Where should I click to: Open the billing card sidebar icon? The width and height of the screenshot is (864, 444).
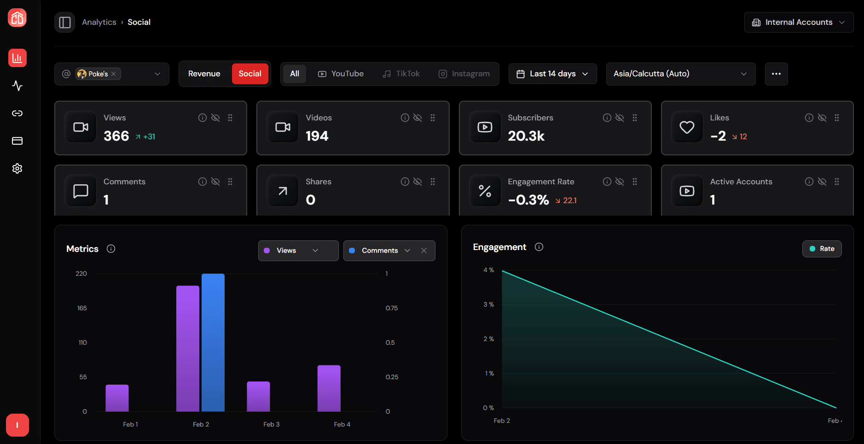click(x=17, y=141)
